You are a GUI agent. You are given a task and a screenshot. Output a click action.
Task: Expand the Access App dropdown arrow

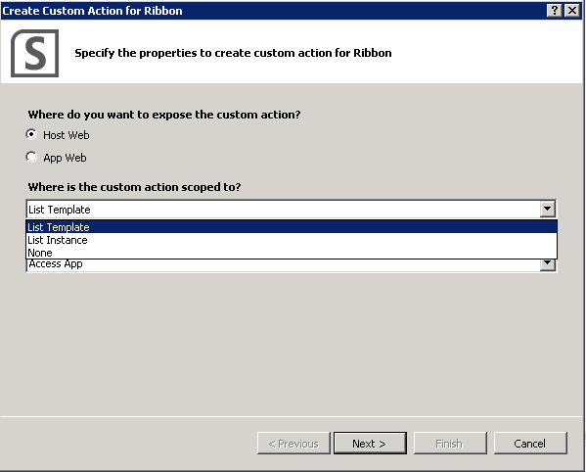[x=548, y=264]
